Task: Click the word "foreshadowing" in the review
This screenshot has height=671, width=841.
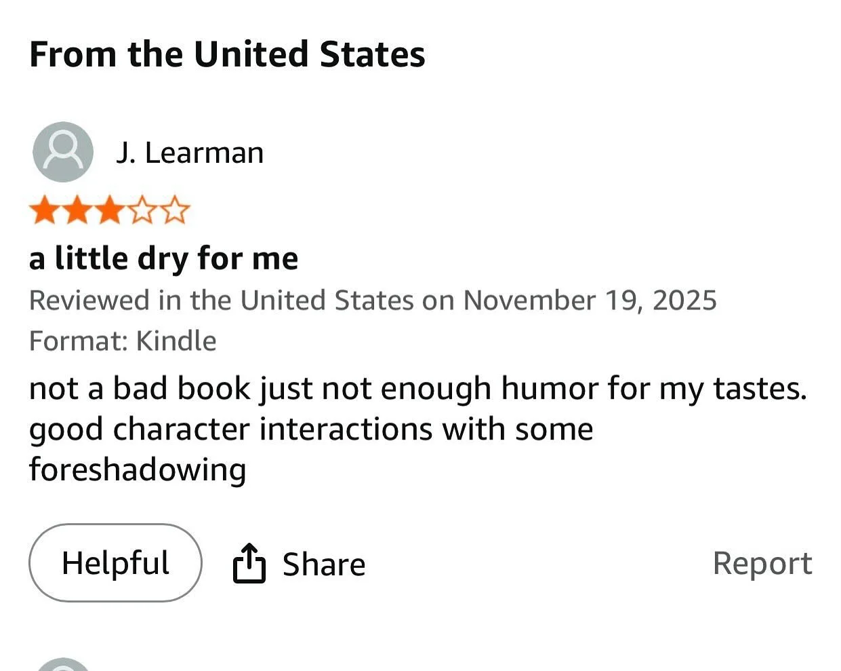Action: [138, 469]
